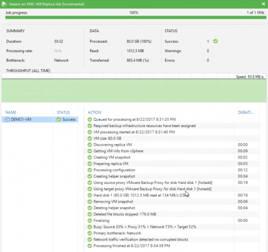This screenshot has height=252, width=268.
Task: Close the replica job dialog
Action: (x=263, y=4)
